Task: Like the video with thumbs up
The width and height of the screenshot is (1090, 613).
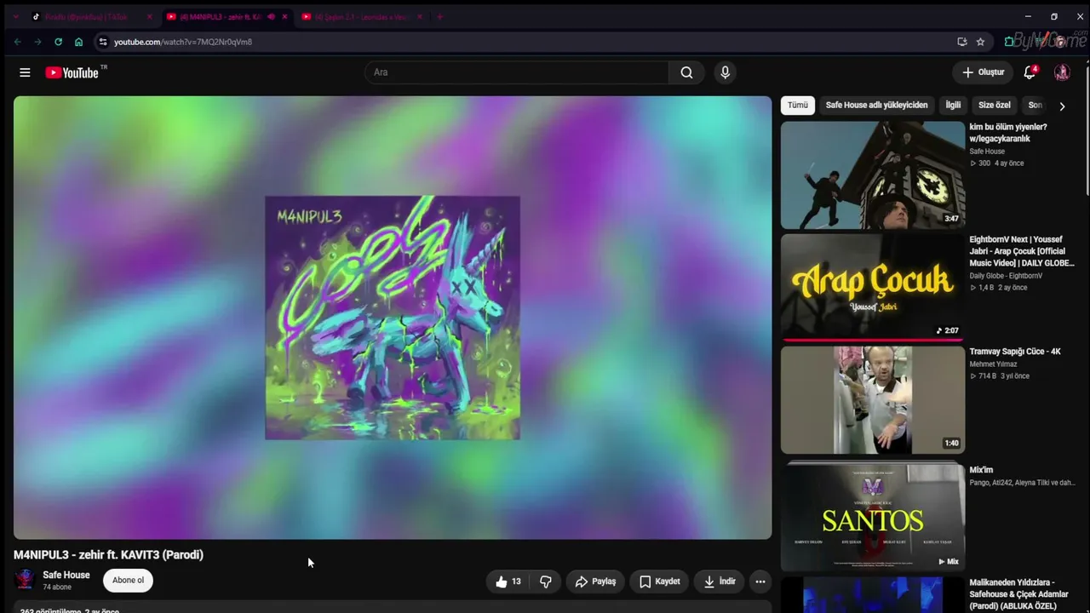Action: [x=508, y=581]
